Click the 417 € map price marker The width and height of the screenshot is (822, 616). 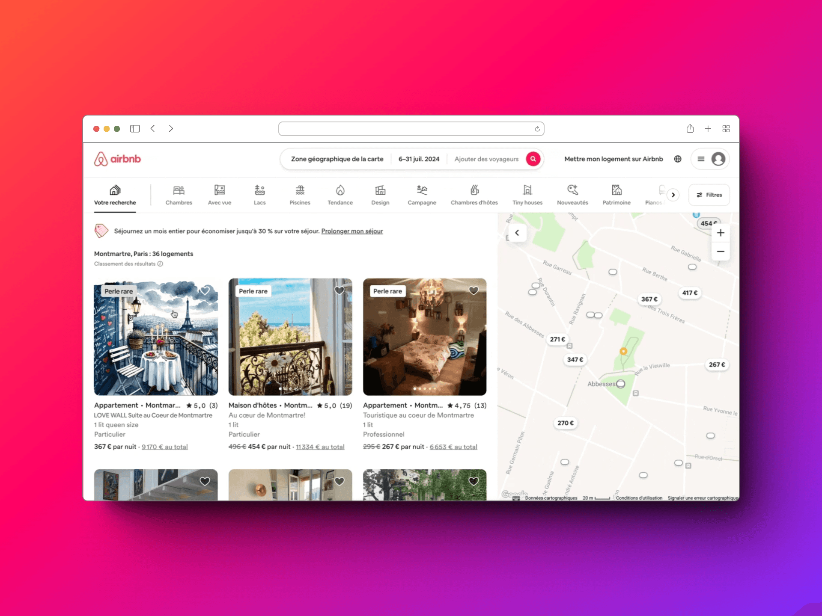pos(689,293)
